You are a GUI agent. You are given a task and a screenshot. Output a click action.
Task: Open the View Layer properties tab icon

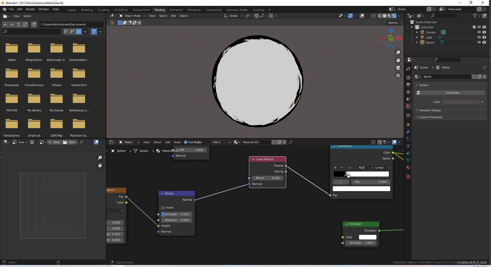tap(408, 92)
